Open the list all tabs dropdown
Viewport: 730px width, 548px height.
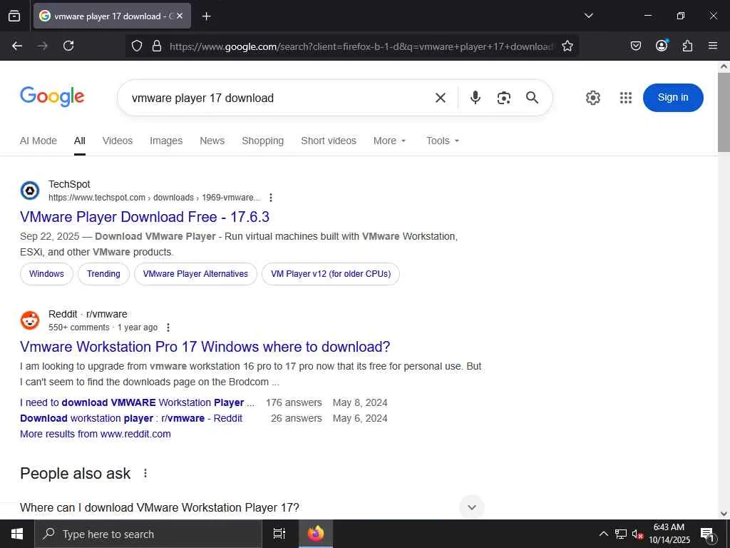[588, 16]
